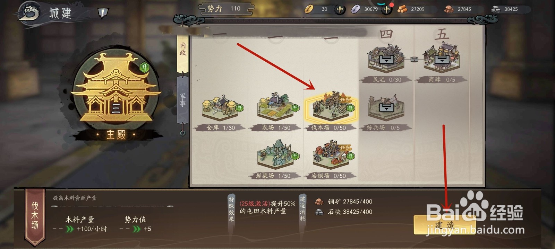Open the 主殿 main hall emblem
This screenshot has height=249, width=555.
(x=116, y=94)
